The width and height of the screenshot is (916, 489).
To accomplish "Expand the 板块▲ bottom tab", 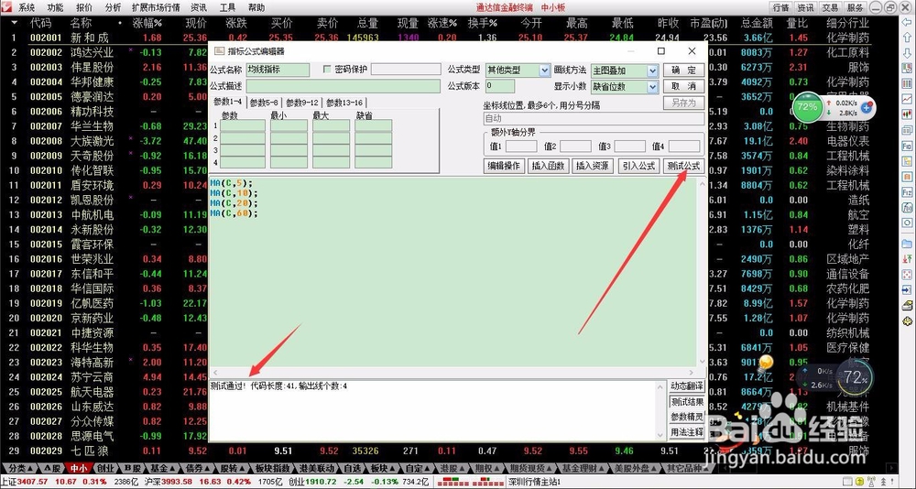I will pos(384,468).
